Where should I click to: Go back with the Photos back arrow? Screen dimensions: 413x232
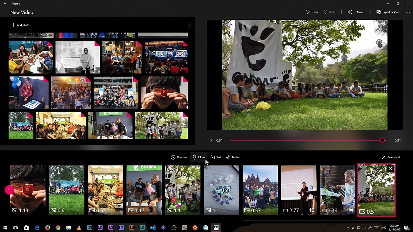5,4
